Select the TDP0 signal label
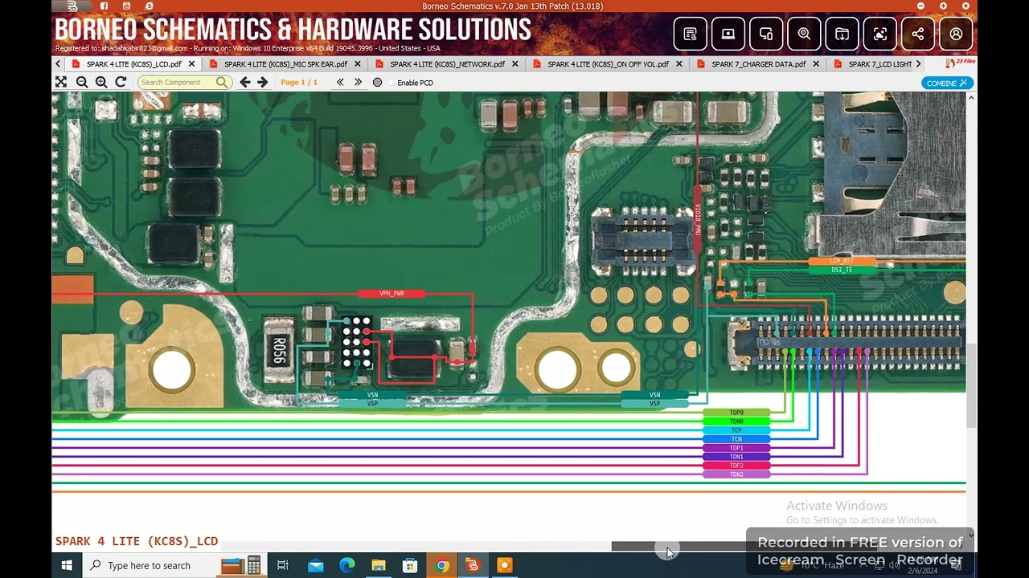Image resolution: width=1029 pixels, height=578 pixels. coord(736,413)
